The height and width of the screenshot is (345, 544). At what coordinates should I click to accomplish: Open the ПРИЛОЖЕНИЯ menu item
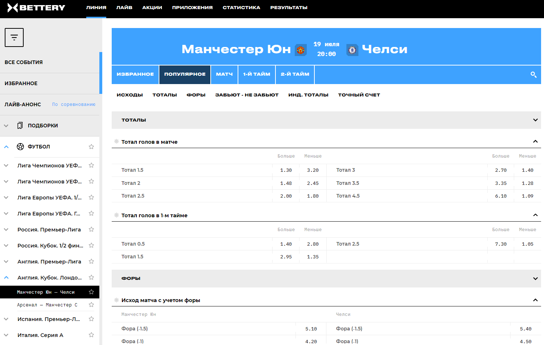192,7
